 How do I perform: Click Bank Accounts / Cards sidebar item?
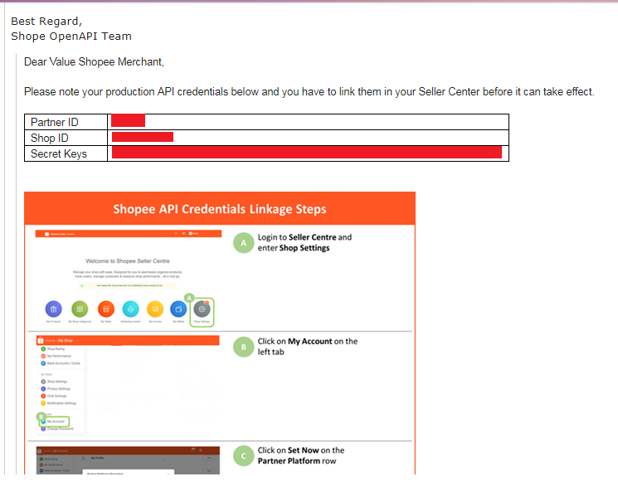[x=63, y=363]
